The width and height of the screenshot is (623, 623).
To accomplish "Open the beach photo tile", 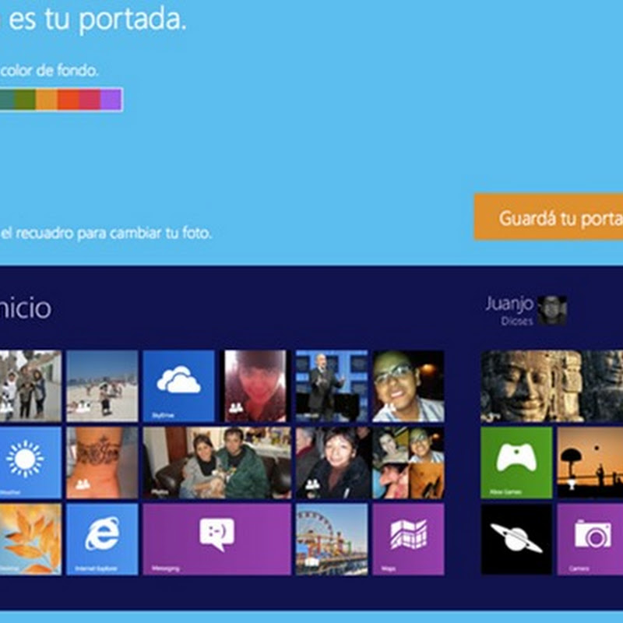I will (102, 385).
